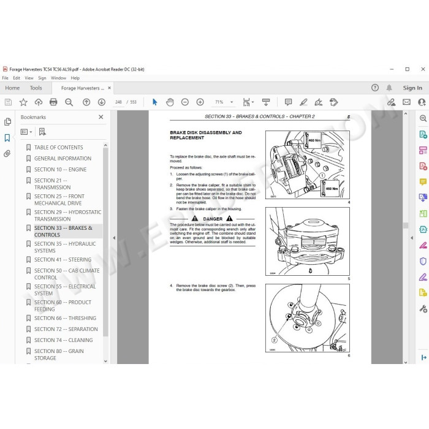Viewport: 429px width, 429px height.
Task: Jump to SECTION 41 -- STEERING bookmark
Action: coord(63,260)
